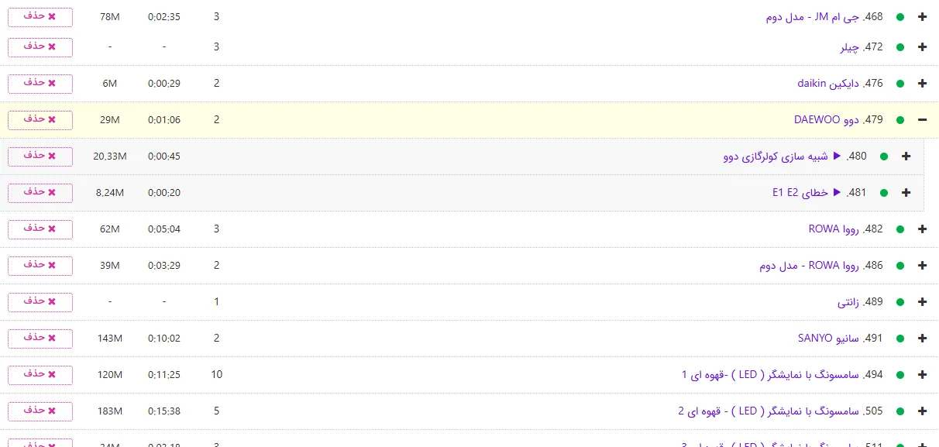Delete the 468 JM row
Image resolution: width=939 pixels, height=447 pixels.
pos(40,17)
